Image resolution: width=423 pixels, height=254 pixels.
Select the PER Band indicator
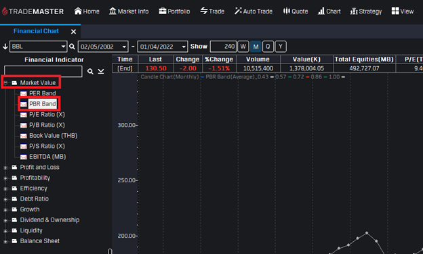click(x=42, y=93)
